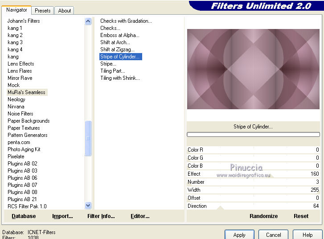Choose the Shift at Zigzag filter
324x239 pixels.
117,49
